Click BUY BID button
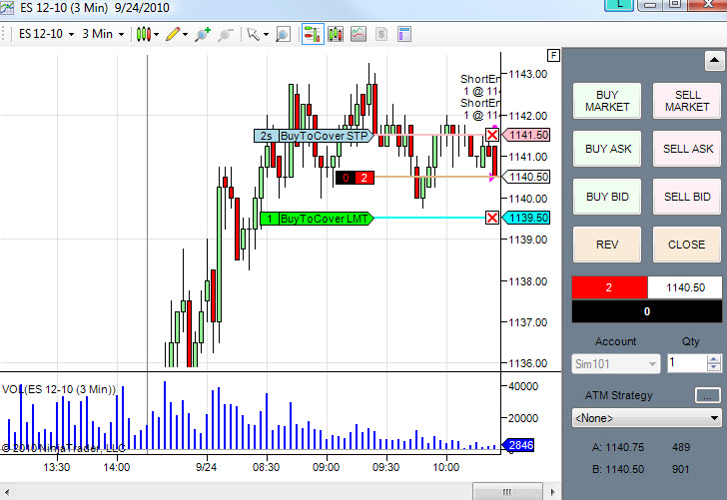Image resolution: width=727 pixels, height=500 pixels. coord(607,197)
